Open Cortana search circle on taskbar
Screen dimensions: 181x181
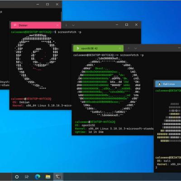(17, 176)
